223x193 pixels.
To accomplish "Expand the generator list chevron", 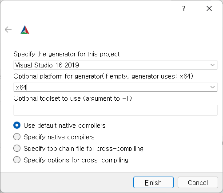I will (212, 65).
